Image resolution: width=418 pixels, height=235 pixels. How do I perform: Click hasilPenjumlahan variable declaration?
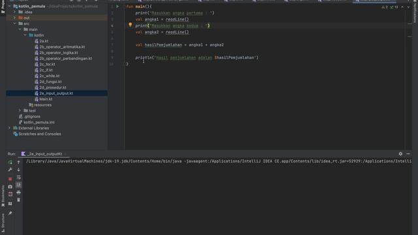click(163, 45)
